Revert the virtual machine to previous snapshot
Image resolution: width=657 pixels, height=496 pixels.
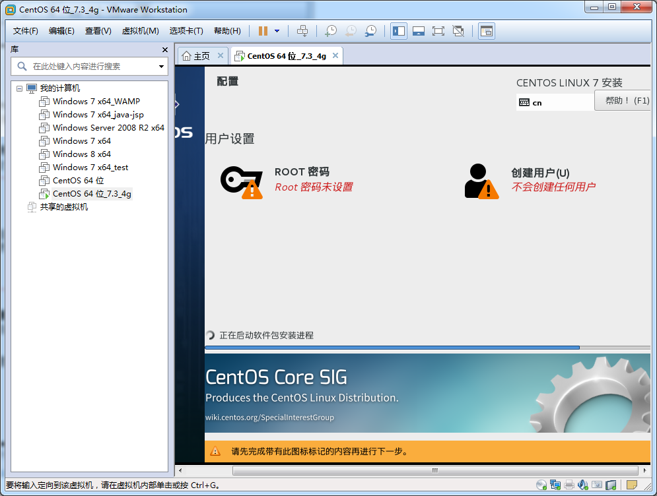(351, 31)
